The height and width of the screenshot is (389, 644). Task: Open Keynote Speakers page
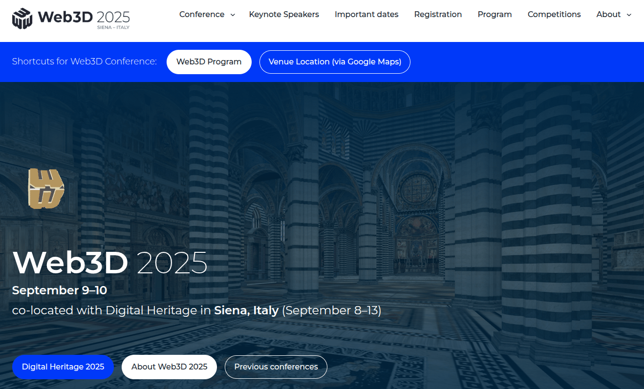pos(284,15)
